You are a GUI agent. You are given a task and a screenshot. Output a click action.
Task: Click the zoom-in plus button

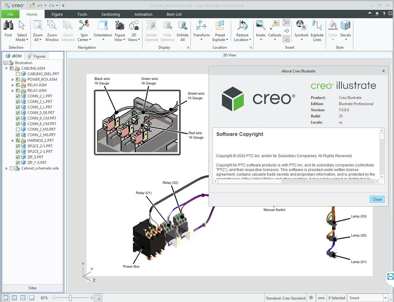click(92, 298)
